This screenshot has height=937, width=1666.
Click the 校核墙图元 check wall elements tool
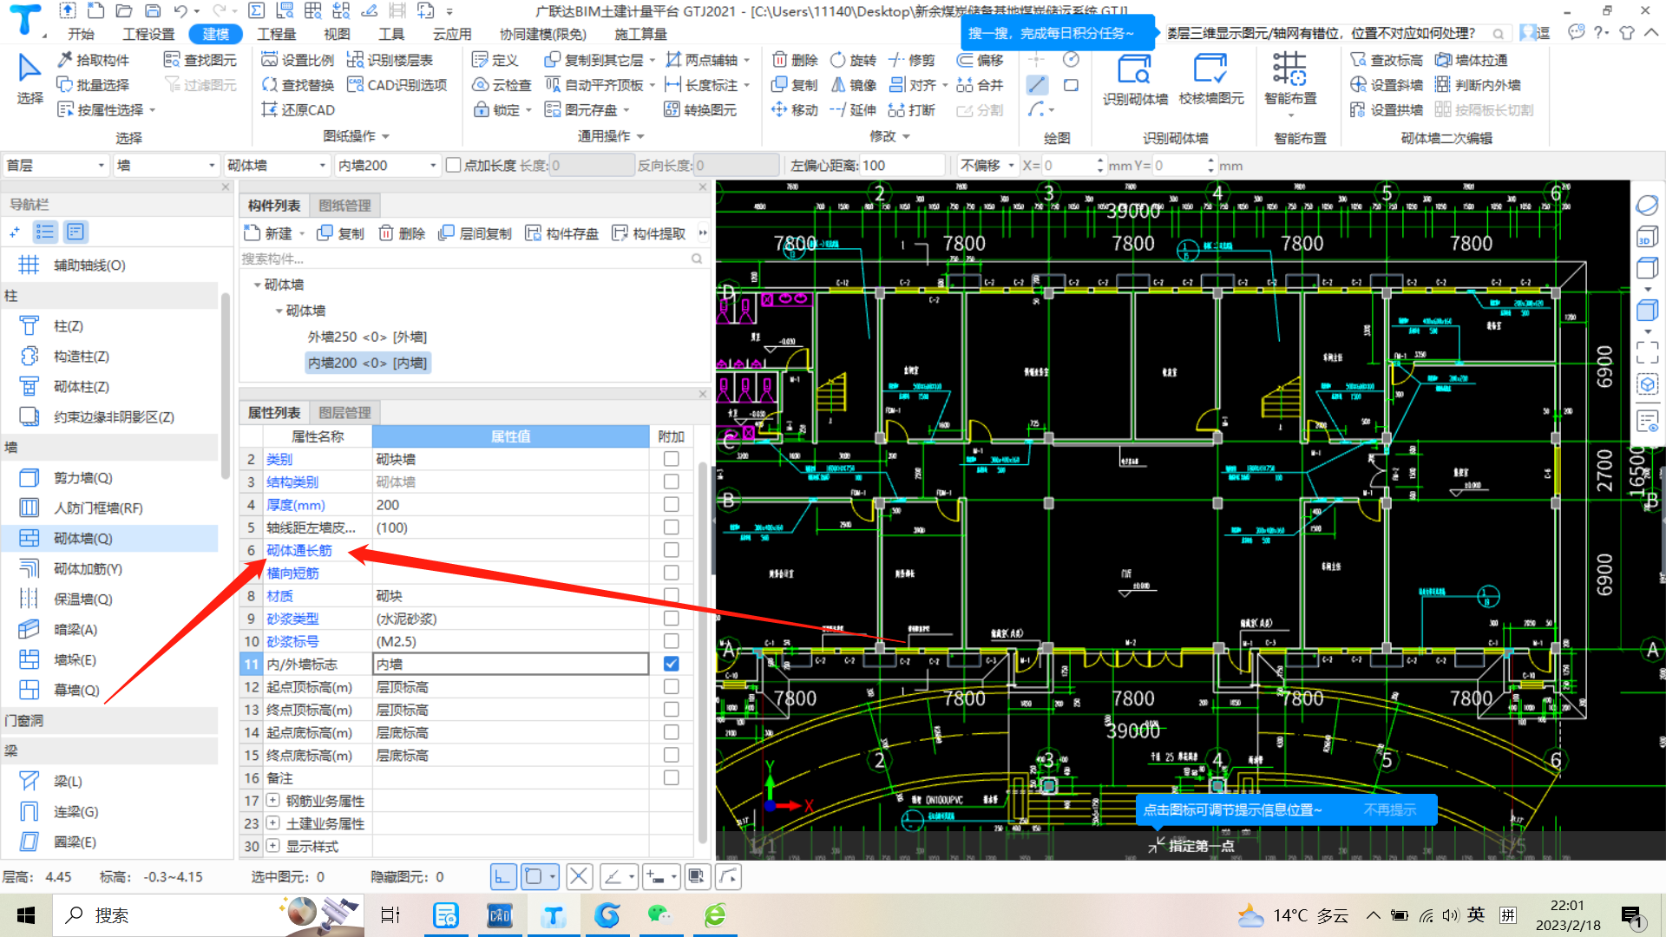(x=1211, y=80)
